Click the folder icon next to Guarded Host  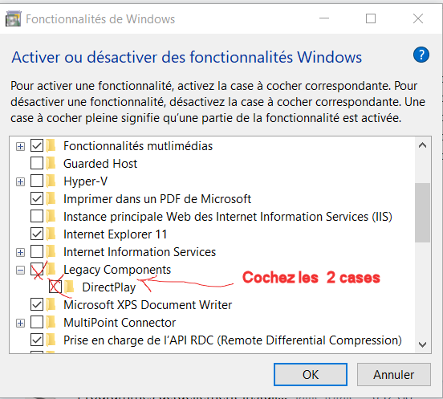[x=51, y=164]
